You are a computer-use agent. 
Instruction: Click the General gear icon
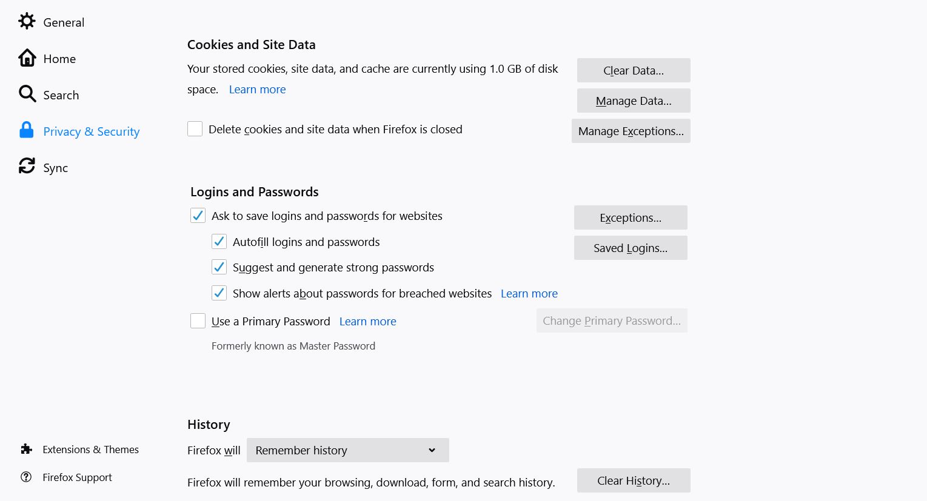point(27,22)
